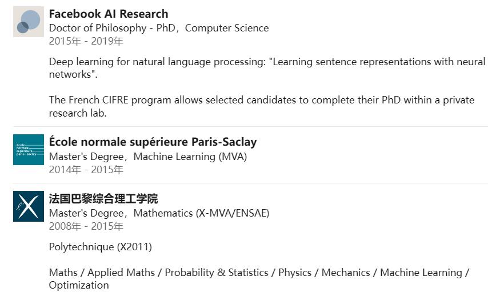Viewport: 488px width, 292px height.
Task: Select the Doctor of Philosophy degree line
Action: click(159, 28)
